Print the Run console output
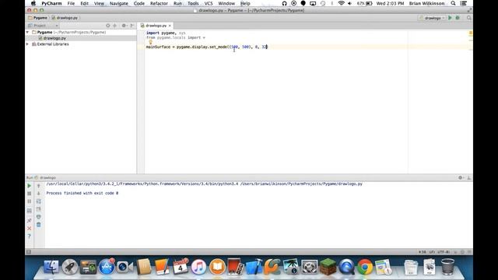This screenshot has height=280, width=498. click(x=39, y=217)
